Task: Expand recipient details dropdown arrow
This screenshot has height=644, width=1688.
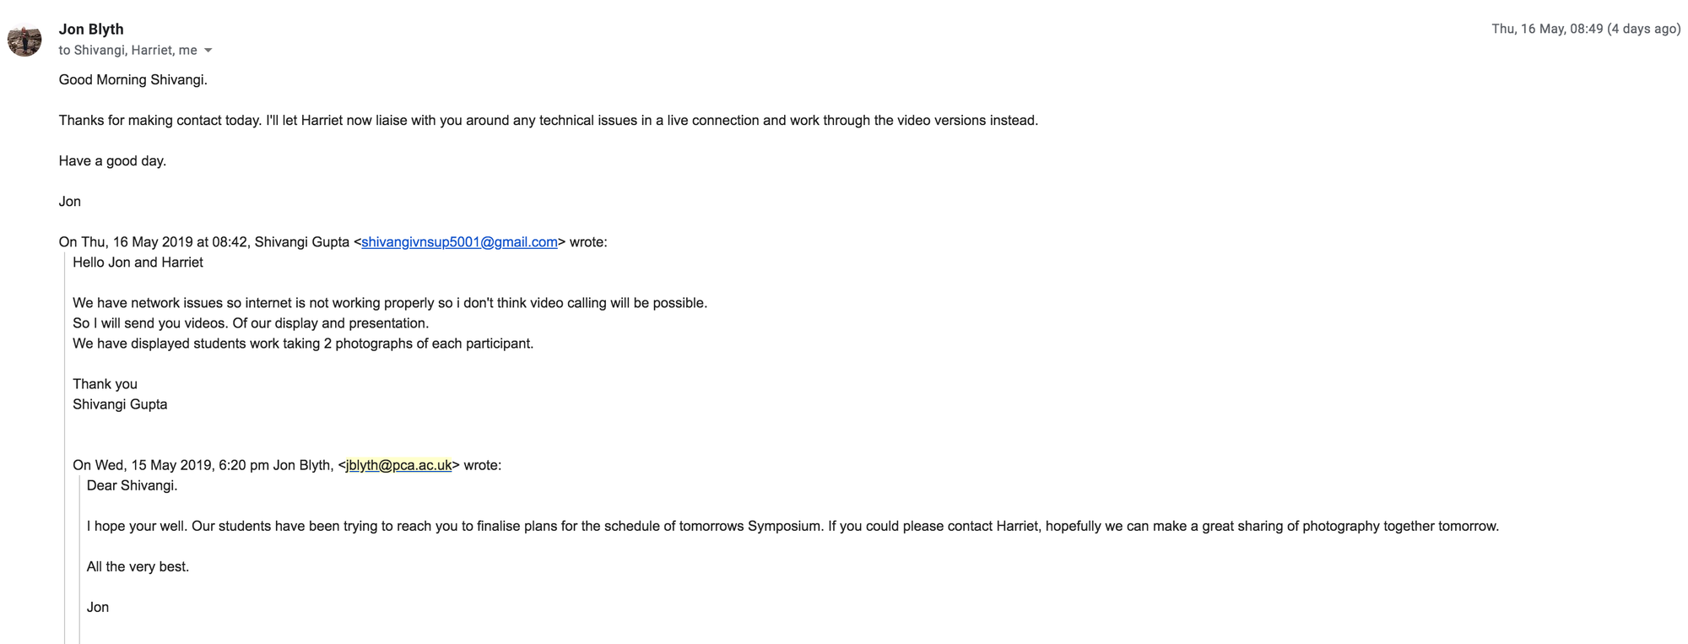Action: point(208,51)
